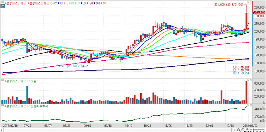This screenshot has height=132, width=266.
Task: Click the 200,000 volume axis label
Action: click(x=259, y=97)
